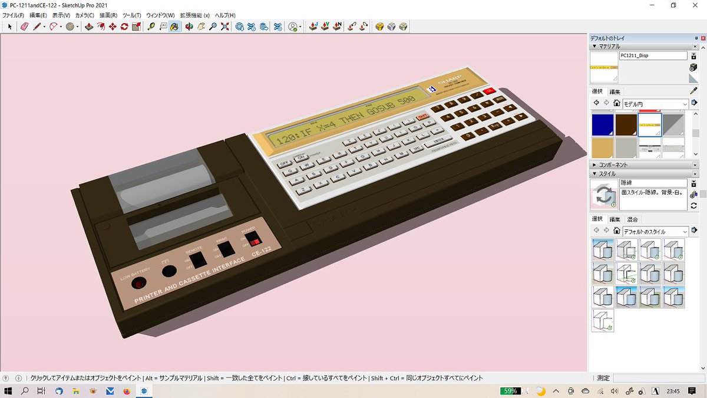Click the status bar info icon

click(x=18, y=378)
